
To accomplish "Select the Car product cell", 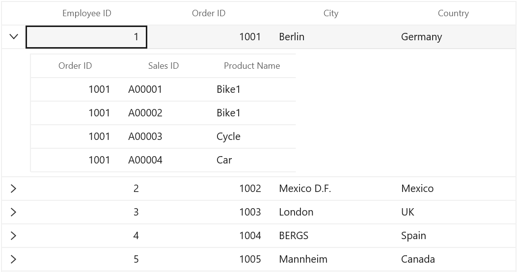I will [x=251, y=160].
